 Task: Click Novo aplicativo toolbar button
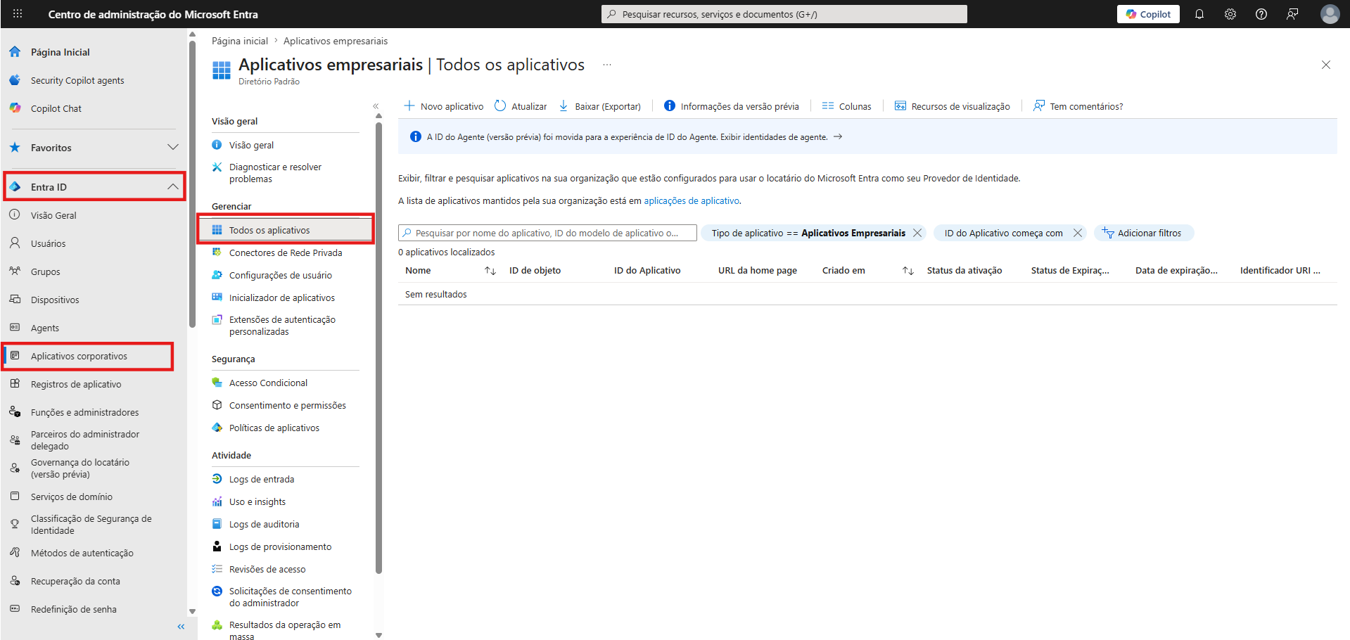(443, 106)
